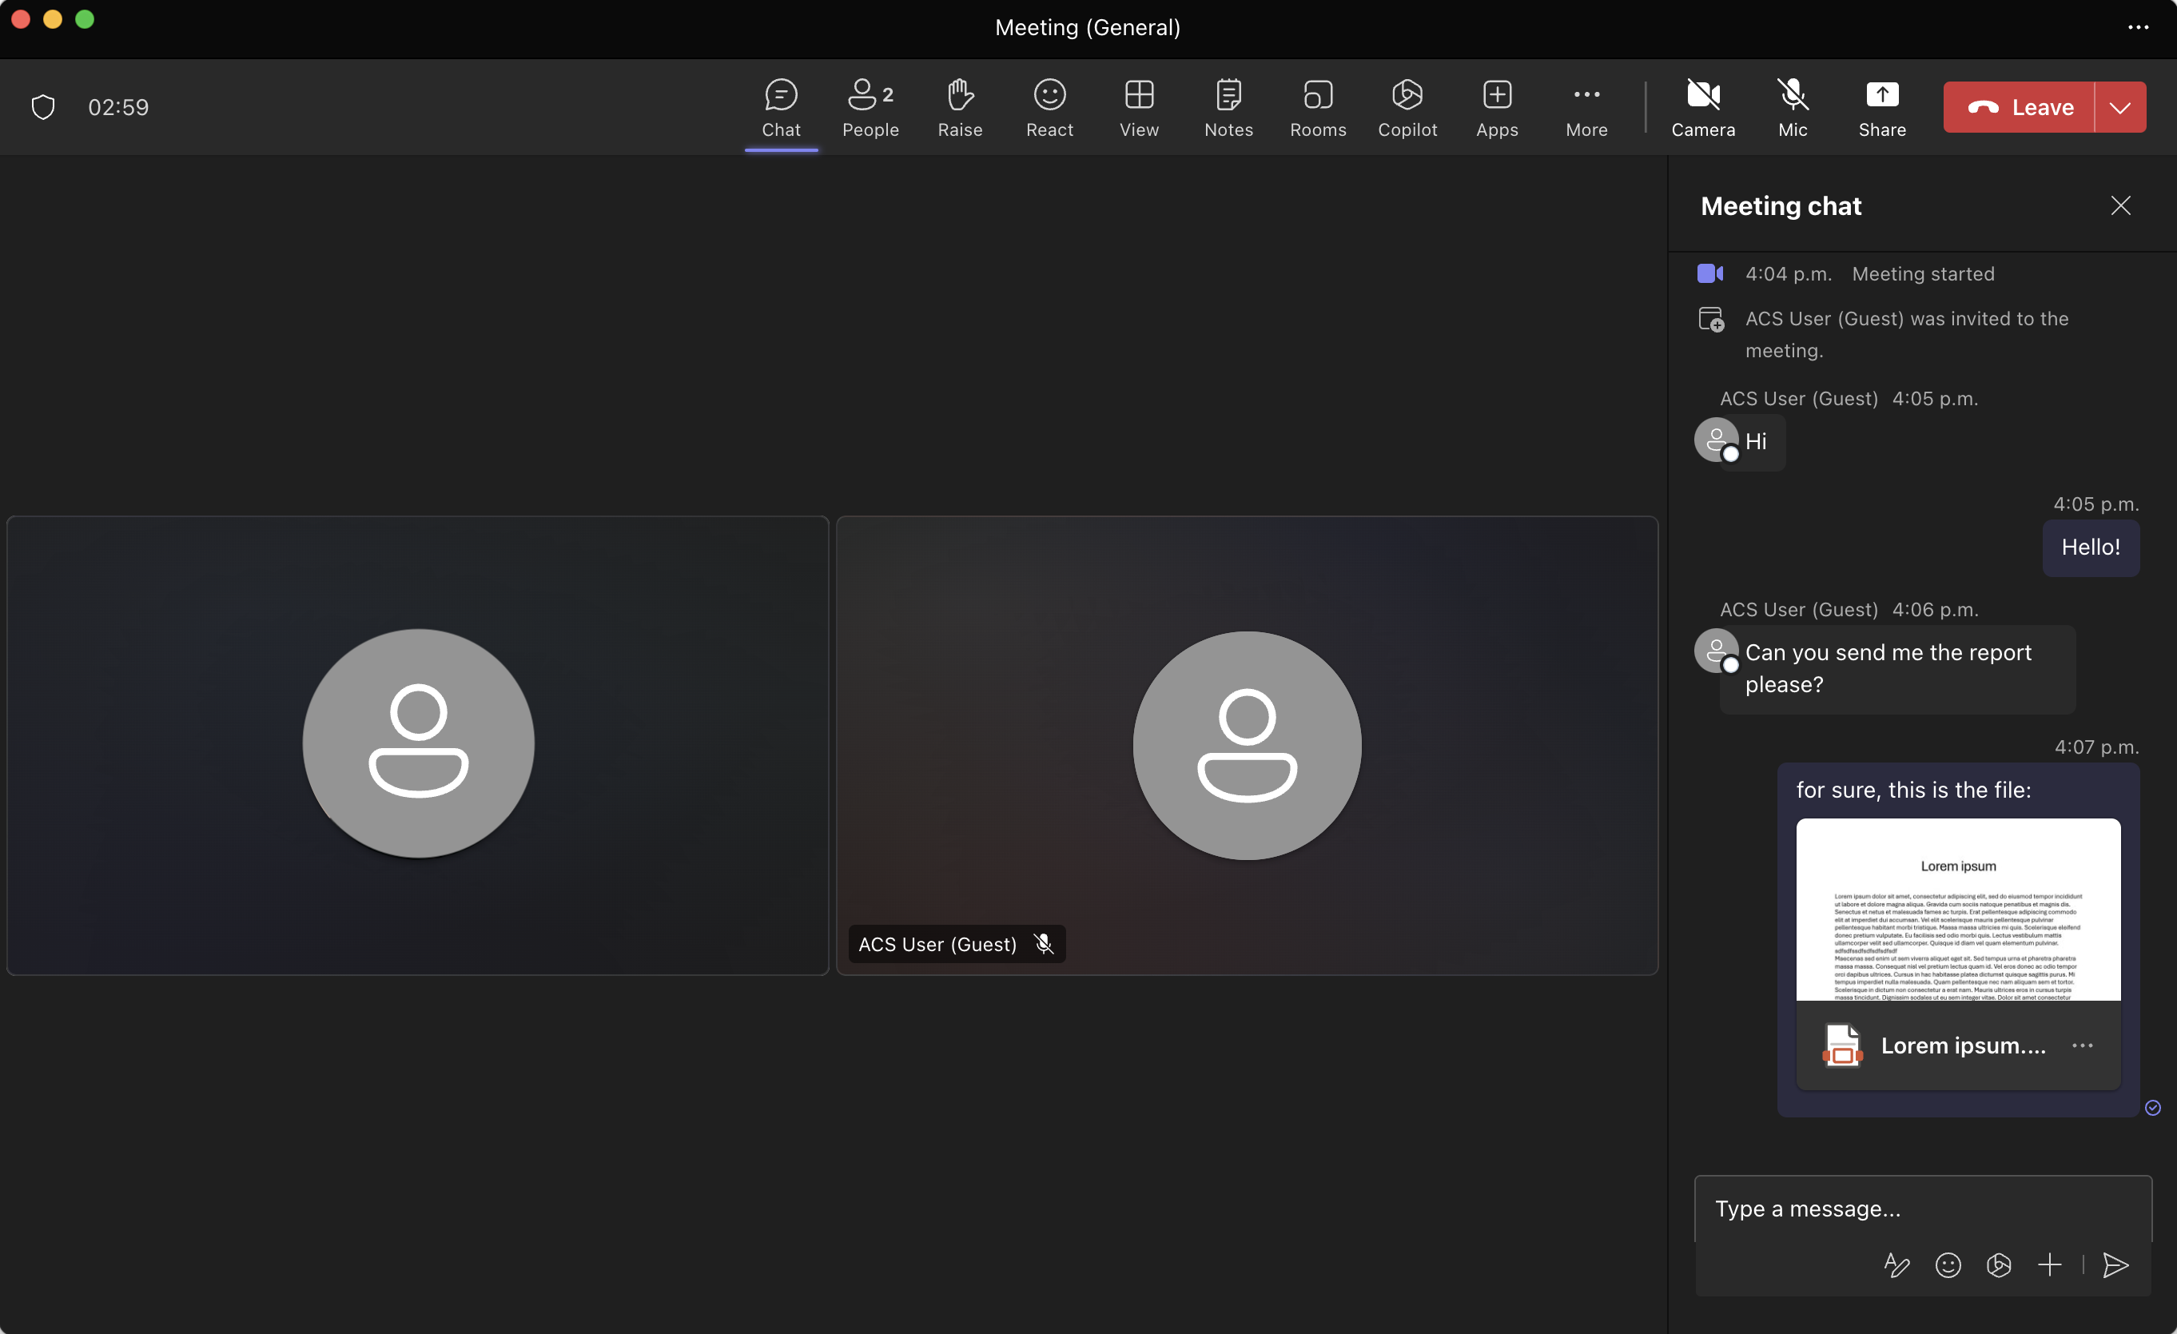Image resolution: width=2177 pixels, height=1334 pixels.
Task: Click the View layout button
Action: [1138, 106]
